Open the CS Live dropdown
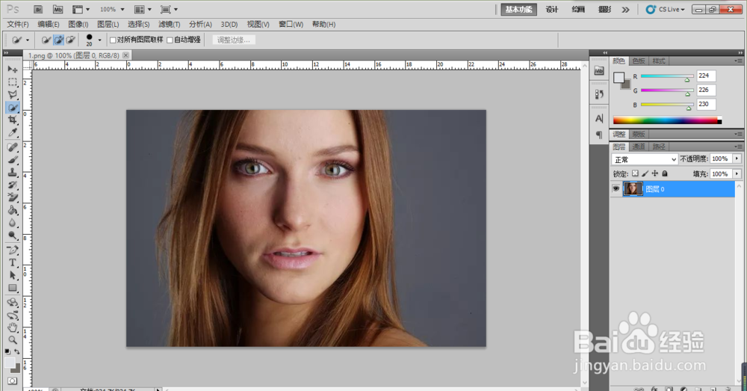The width and height of the screenshot is (747, 391). pyautogui.click(x=665, y=10)
